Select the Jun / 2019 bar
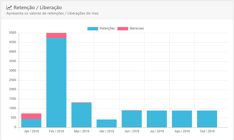 click(132, 119)
